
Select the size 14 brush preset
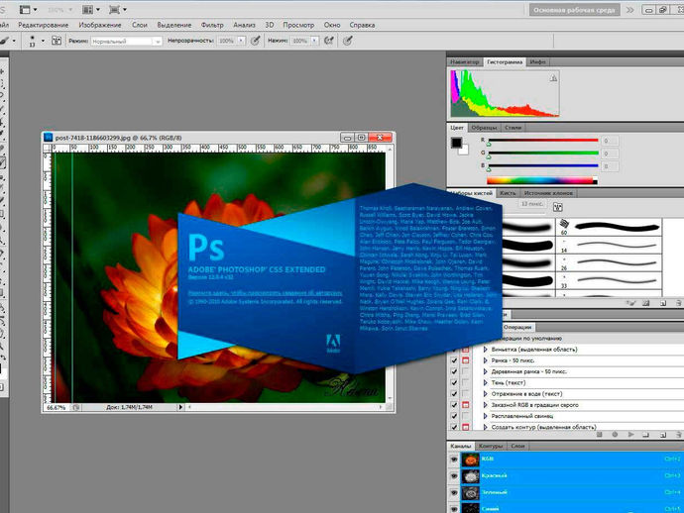(x=609, y=245)
